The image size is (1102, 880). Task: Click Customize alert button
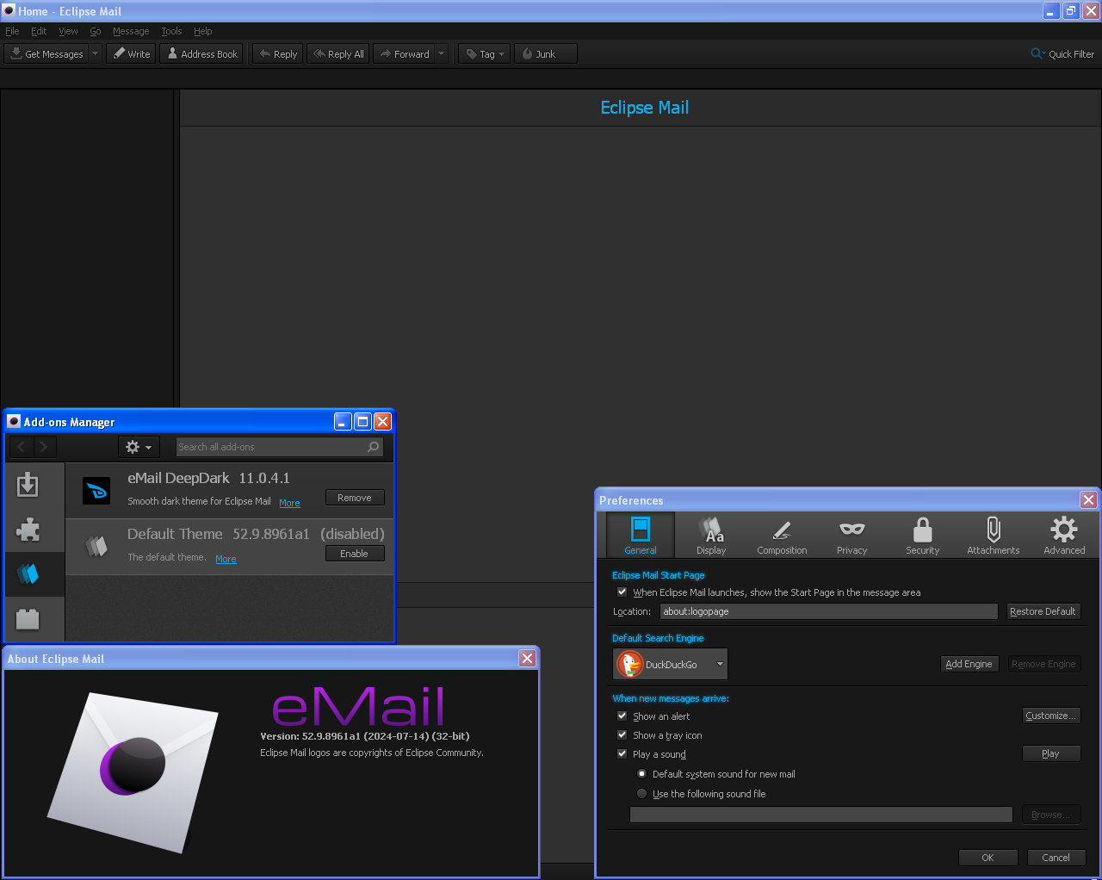click(1051, 716)
